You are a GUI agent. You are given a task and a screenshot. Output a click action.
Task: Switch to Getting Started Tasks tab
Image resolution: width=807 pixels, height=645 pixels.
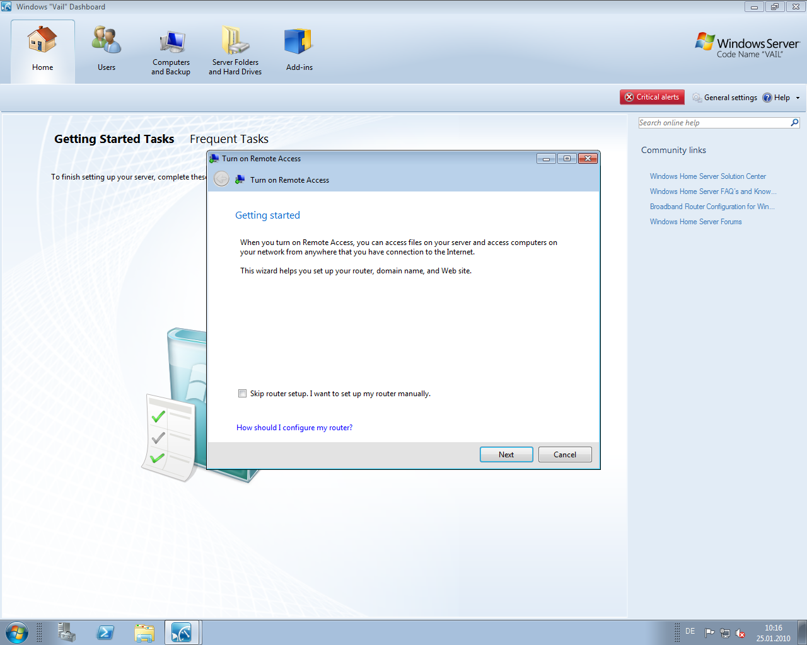click(114, 139)
